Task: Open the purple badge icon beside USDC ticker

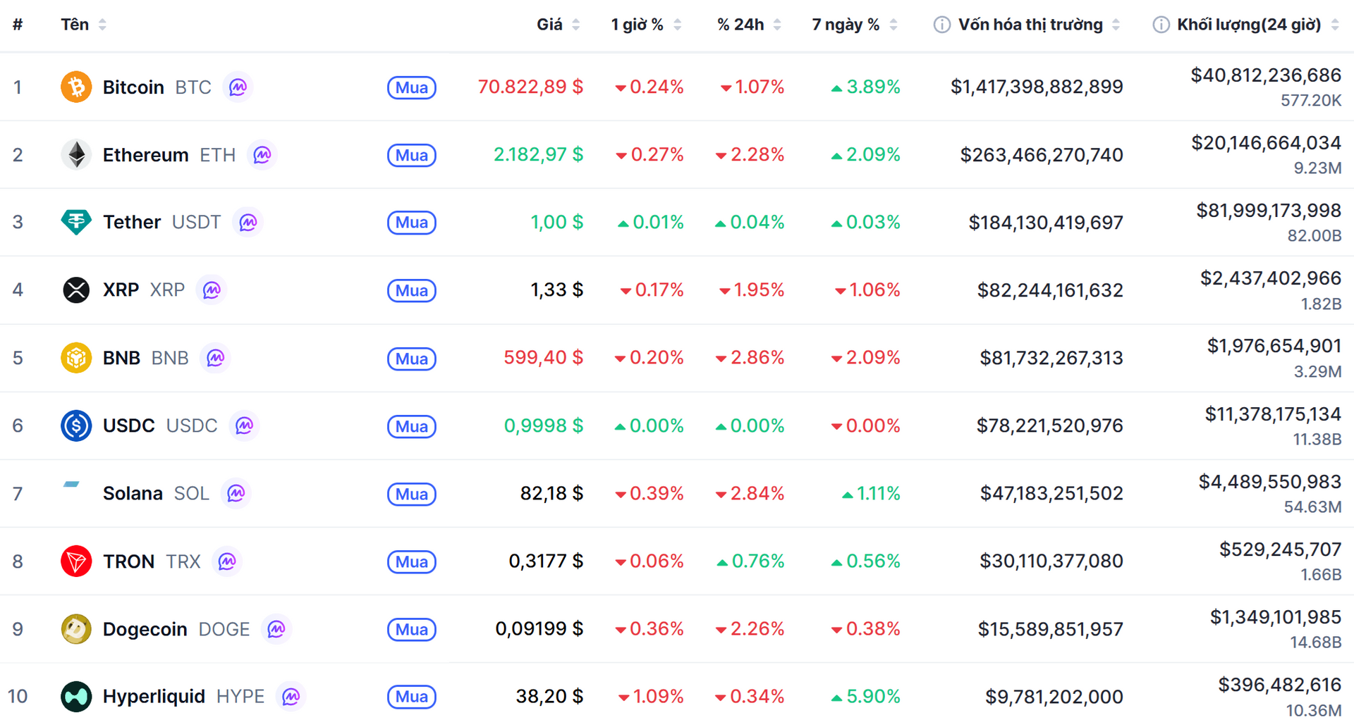Action: tap(244, 425)
